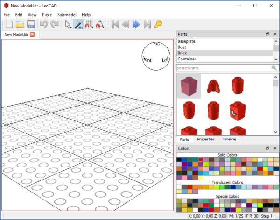The image size is (280, 220).
Task: Click parts thumbnails scrollbar down arrow
Action: (275, 132)
